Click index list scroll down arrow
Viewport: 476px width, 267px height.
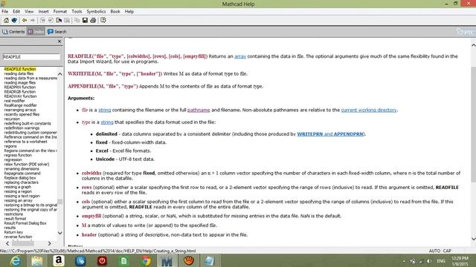(x=59, y=233)
